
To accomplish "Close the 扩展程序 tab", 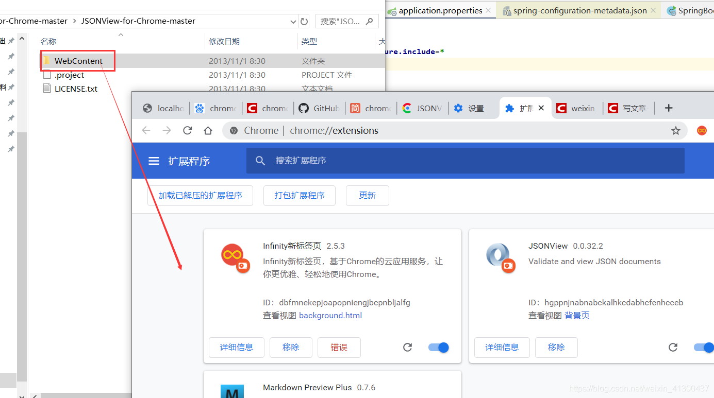I will pos(541,108).
